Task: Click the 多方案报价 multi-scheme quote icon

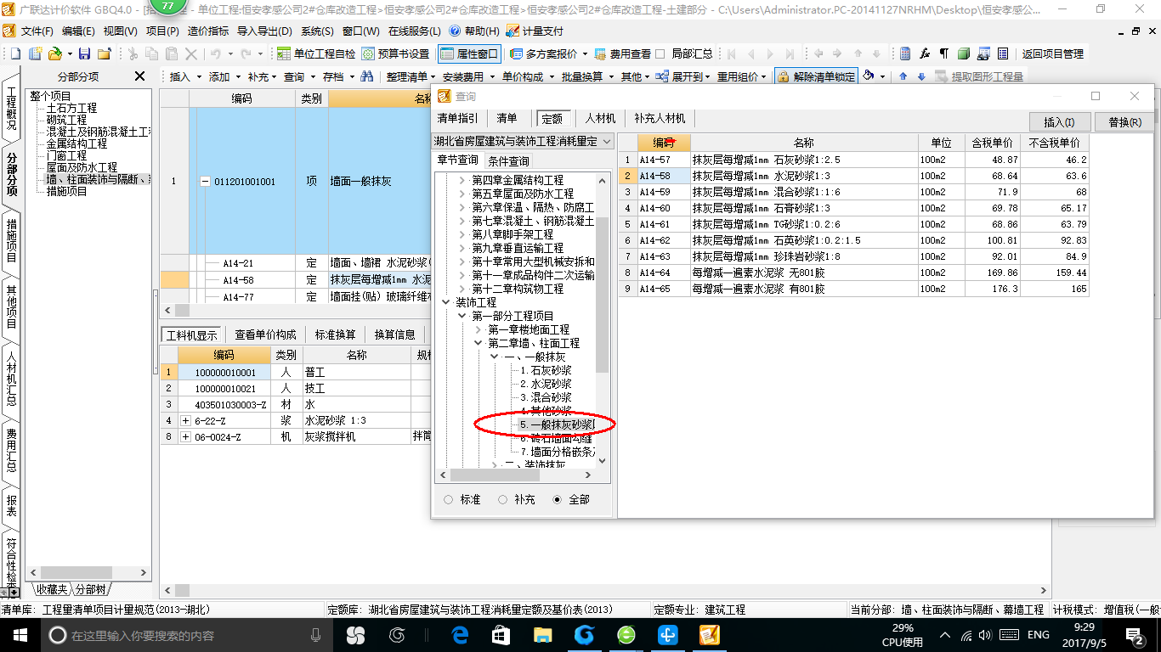Action: pos(517,53)
